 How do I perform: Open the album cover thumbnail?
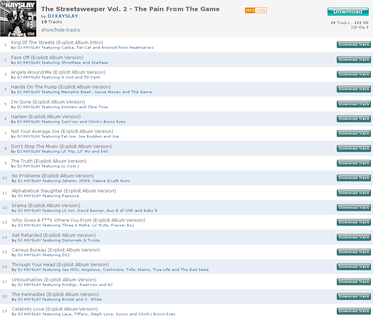[x=18, y=19]
